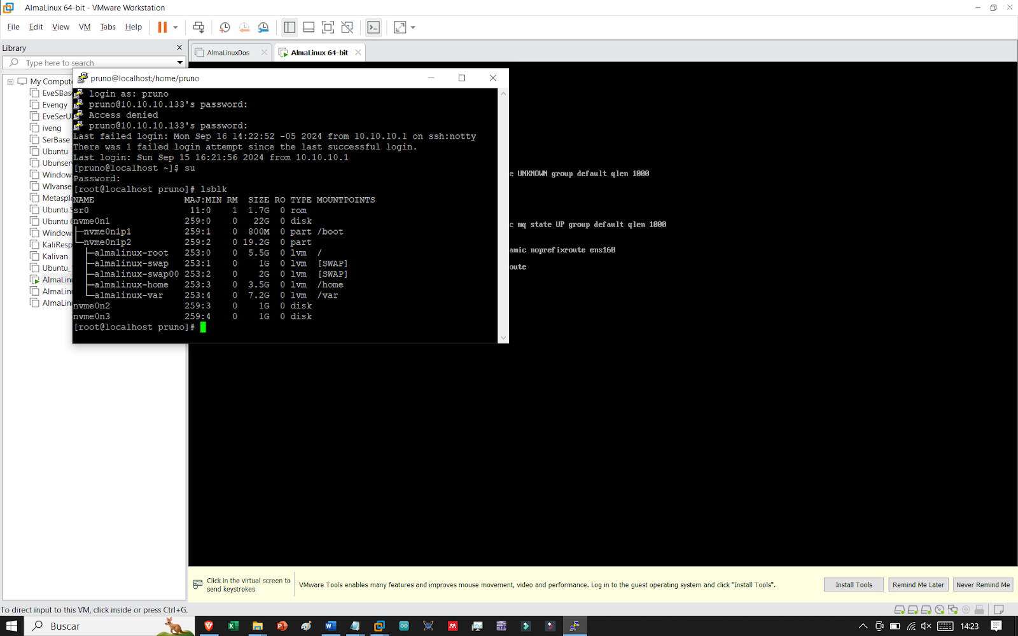Close the AlmaLinux 64-bit tab
This screenshot has height=636, width=1018.
358,53
